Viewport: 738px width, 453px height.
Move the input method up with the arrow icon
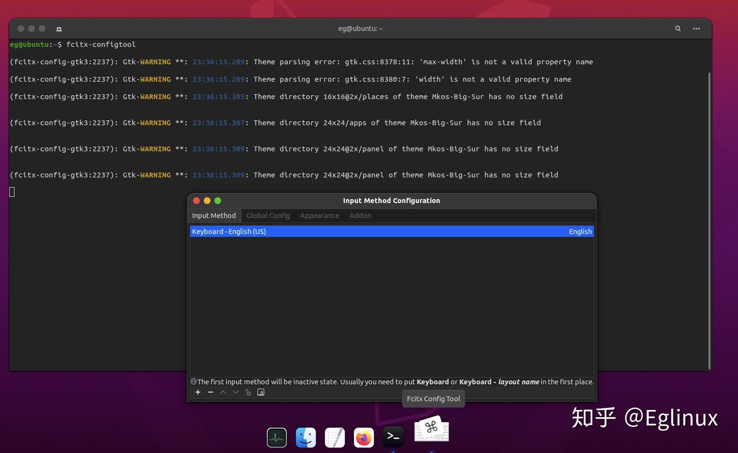tap(223, 392)
